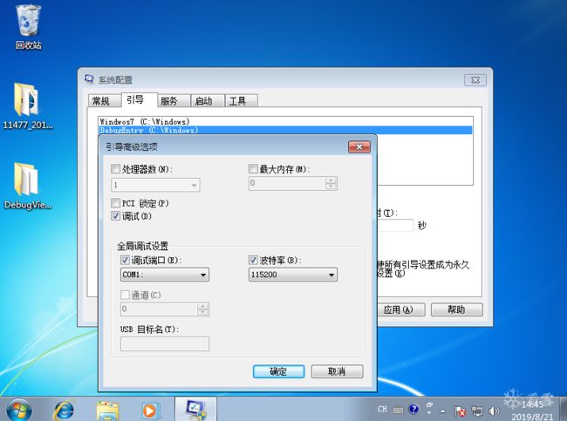This screenshot has height=421, width=567.
Task: Open the Recycle Bin desktop icon
Action: 28,27
